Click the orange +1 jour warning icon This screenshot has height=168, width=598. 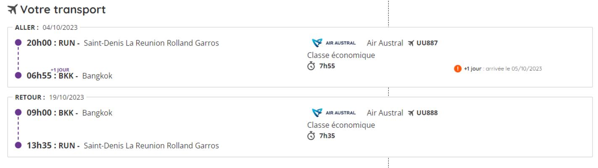(458, 69)
